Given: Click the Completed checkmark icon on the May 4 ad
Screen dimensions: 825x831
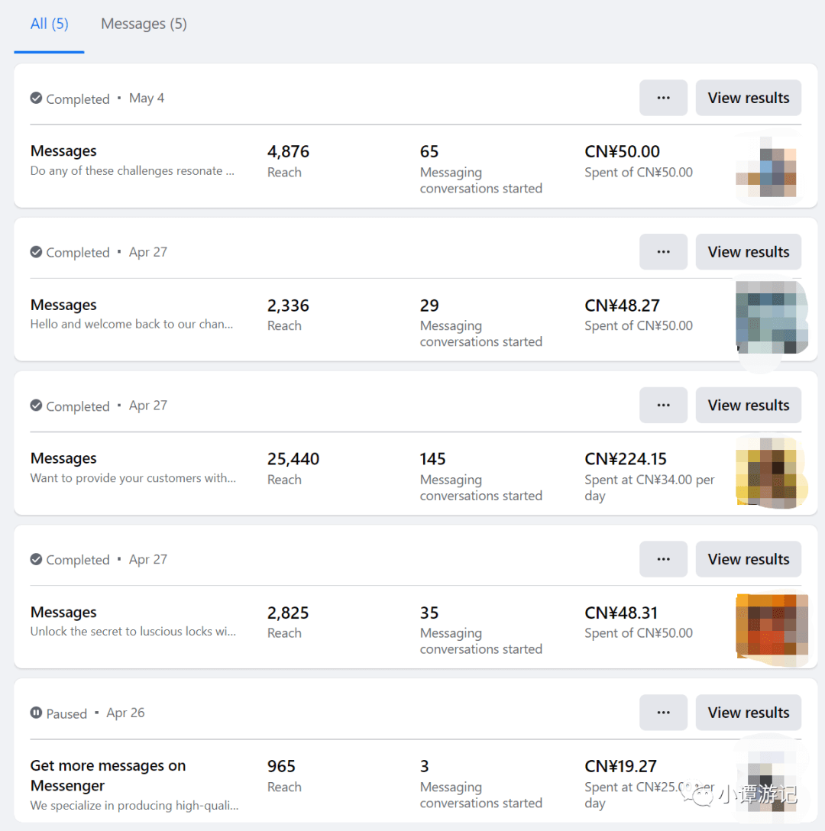Looking at the screenshot, I should click(36, 98).
